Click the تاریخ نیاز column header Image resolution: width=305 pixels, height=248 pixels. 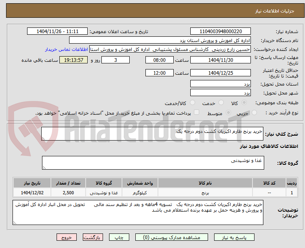point(32,183)
